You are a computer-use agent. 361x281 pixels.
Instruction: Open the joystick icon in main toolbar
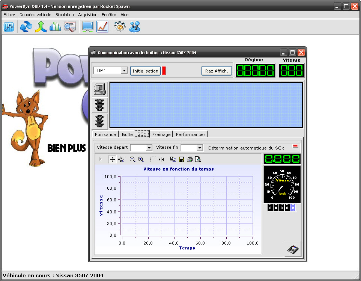(x=135, y=27)
